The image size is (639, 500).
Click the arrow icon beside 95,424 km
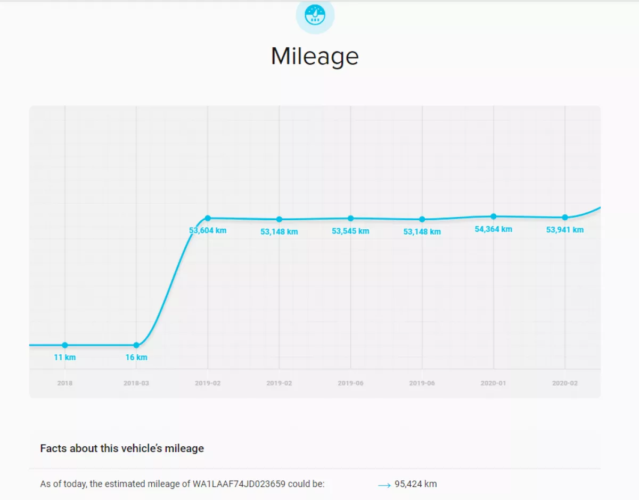coord(384,485)
